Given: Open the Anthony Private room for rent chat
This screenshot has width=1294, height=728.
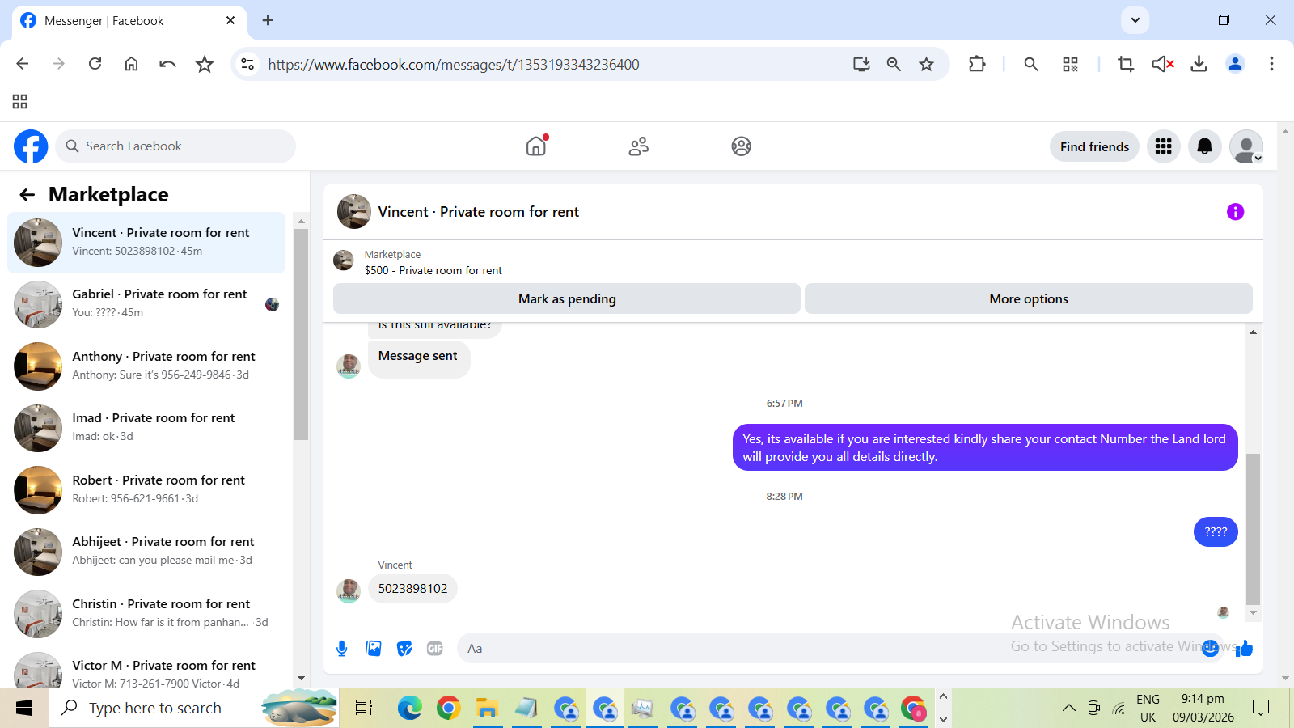Looking at the screenshot, I should click(146, 366).
